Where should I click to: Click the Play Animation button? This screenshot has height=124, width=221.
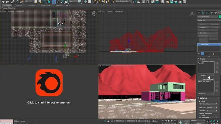tap(169, 121)
